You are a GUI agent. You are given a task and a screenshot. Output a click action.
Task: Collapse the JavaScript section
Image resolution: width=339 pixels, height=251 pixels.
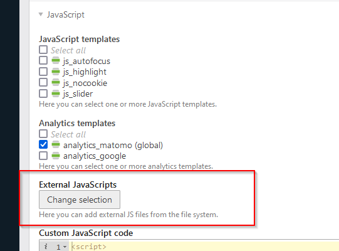coord(41,14)
